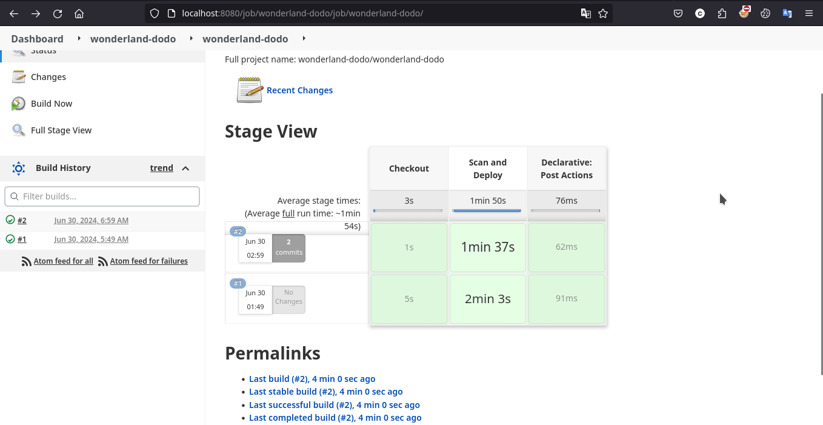This screenshot has height=425, width=823.
Task: Click the Scan and Deploy average time bar
Action: tap(487, 211)
